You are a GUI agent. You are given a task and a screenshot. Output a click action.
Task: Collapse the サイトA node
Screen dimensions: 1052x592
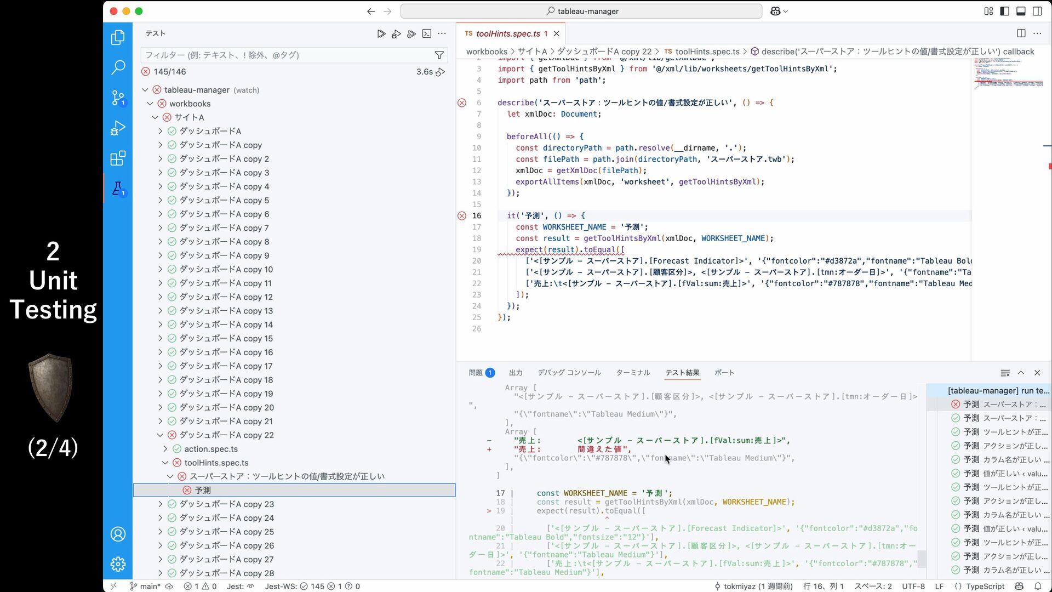pos(155,117)
